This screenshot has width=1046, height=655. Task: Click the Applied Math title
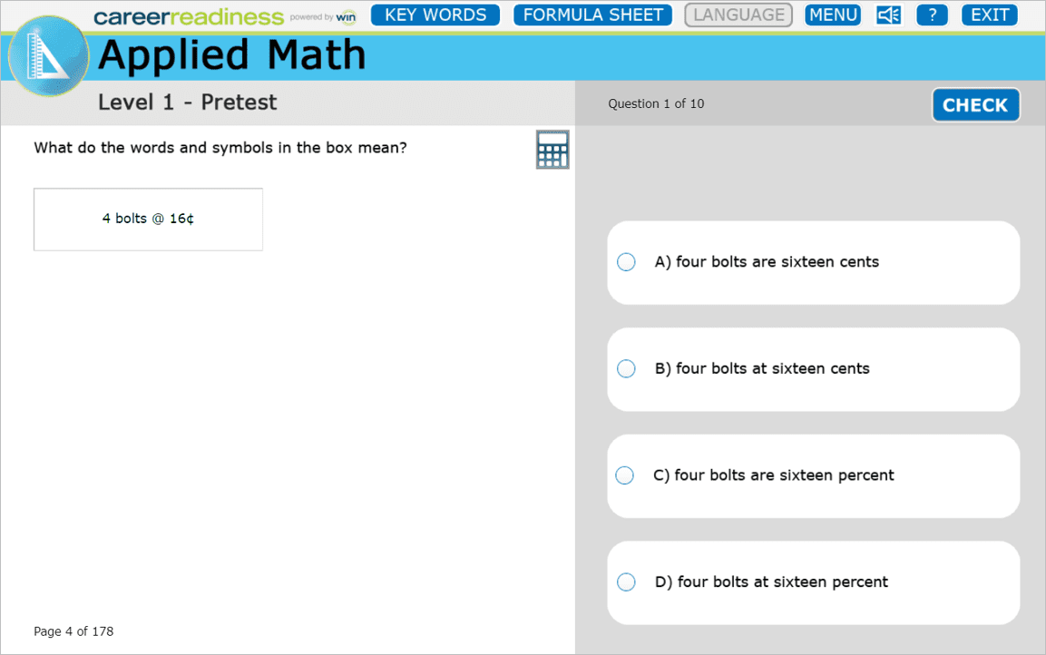click(231, 55)
